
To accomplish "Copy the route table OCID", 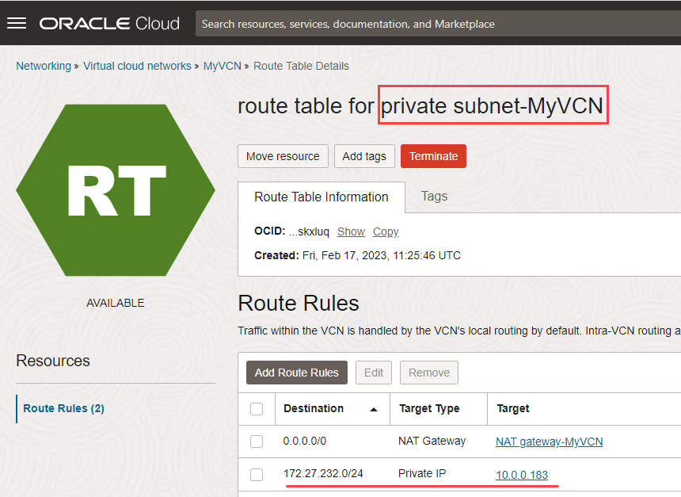I will (x=386, y=231).
